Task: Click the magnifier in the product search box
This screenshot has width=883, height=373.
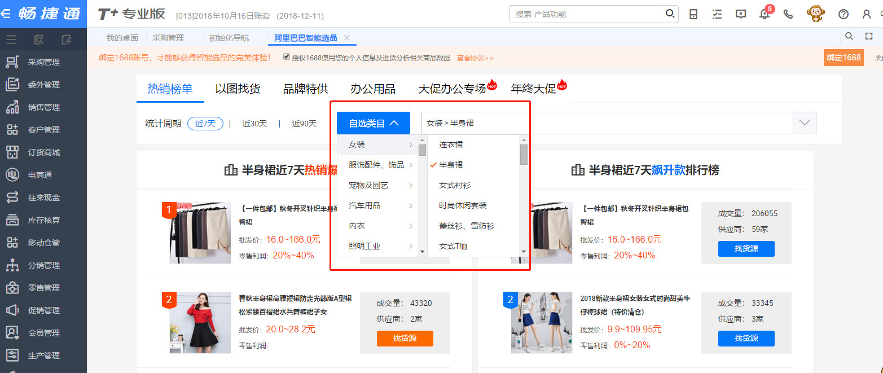Action: (x=670, y=14)
